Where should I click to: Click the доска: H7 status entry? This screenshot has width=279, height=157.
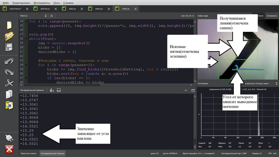click(155, 154)
